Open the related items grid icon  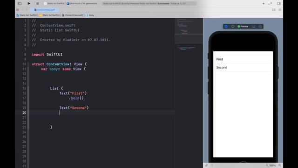point(18,10)
